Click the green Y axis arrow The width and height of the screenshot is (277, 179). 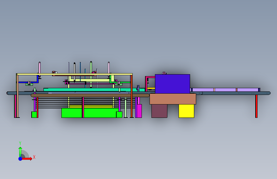[20, 152]
